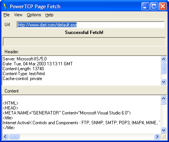169x142 pixels.
Task: Click the empty progress bar area
Action: [84, 42]
